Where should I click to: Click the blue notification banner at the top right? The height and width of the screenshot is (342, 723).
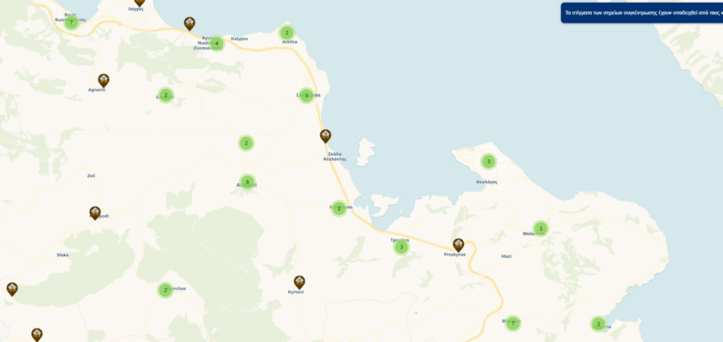click(x=641, y=13)
